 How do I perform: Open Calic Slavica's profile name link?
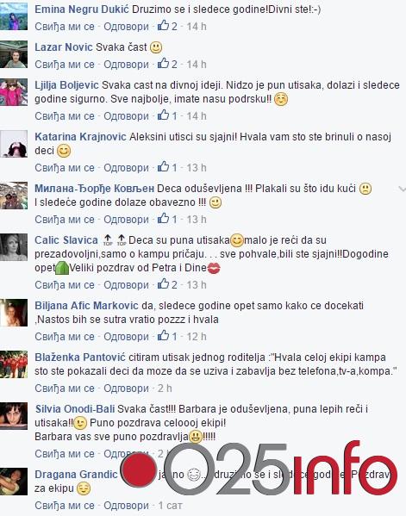click(66, 239)
